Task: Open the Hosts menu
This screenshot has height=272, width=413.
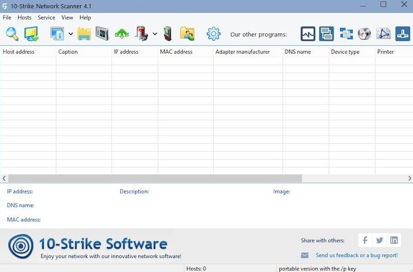Action: [24, 18]
